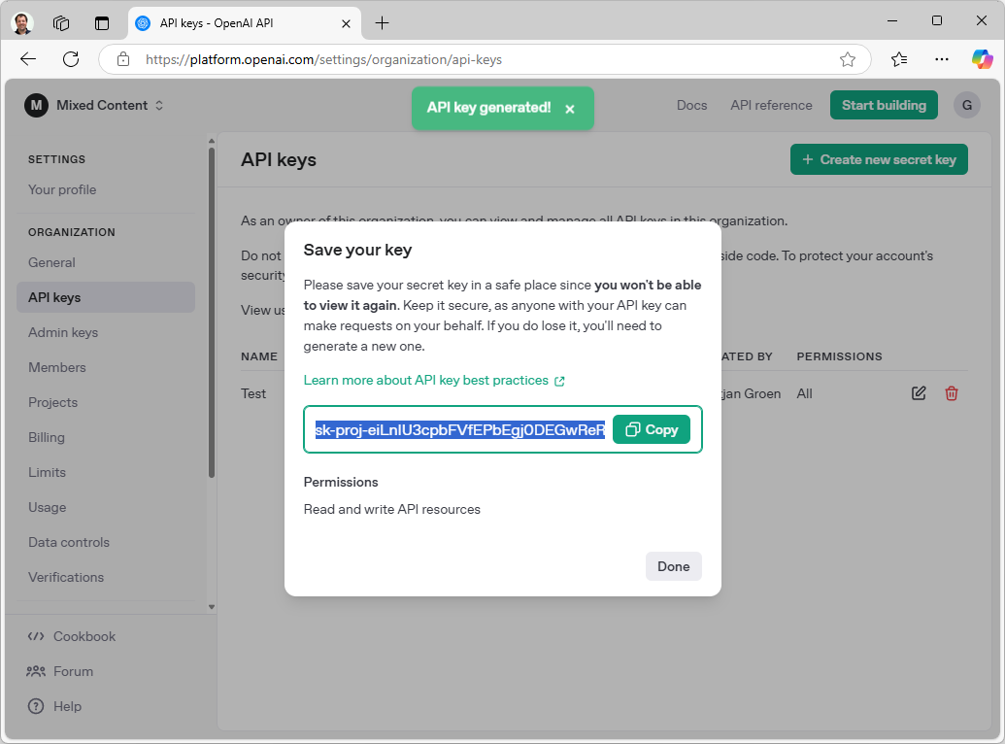The height and width of the screenshot is (744, 1005).
Task: View site information lock icon
Action: (x=123, y=59)
